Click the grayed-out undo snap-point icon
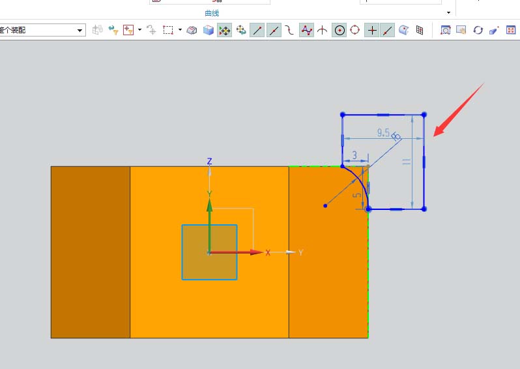Viewport: 520px width, 369px height. pos(152,30)
